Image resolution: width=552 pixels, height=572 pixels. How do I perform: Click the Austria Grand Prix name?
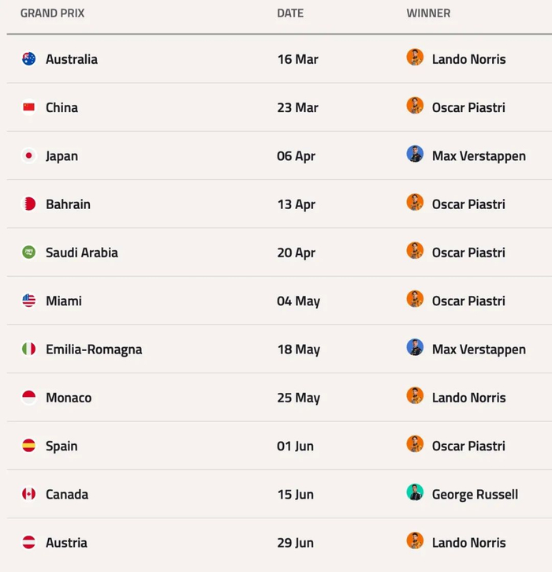pyautogui.click(x=66, y=543)
